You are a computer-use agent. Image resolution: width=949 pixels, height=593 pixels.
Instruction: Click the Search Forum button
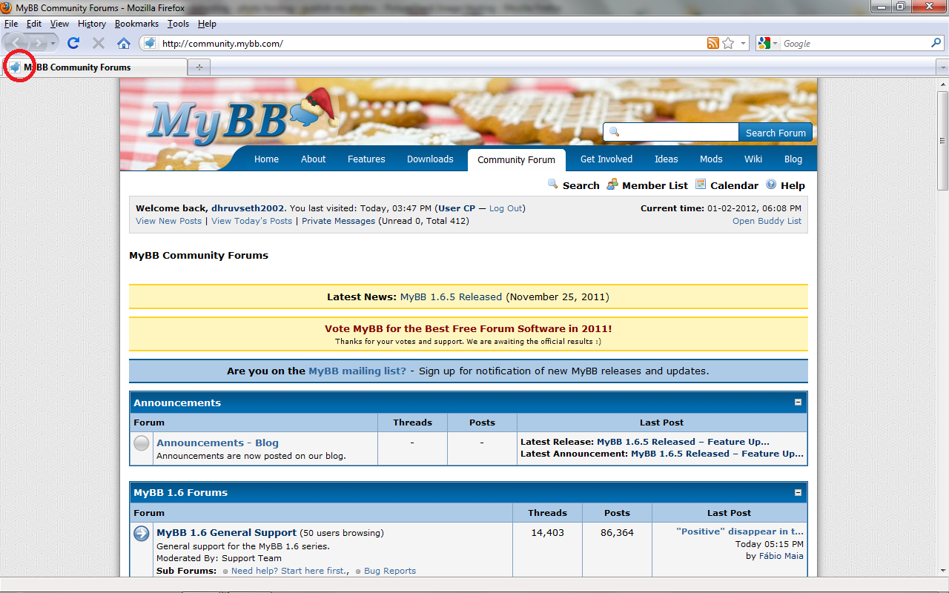776,133
